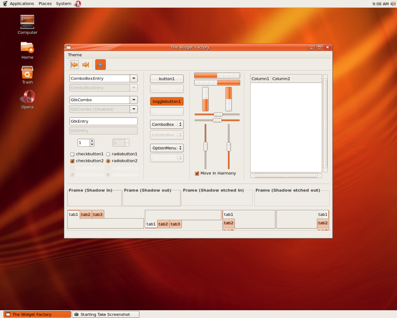The image size is (397, 318).
Task: Select radiobutton1 option
Action: tap(108, 154)
